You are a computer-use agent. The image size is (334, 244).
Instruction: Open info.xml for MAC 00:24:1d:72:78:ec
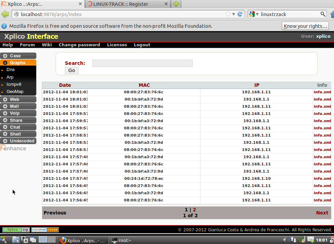[322, 178]
